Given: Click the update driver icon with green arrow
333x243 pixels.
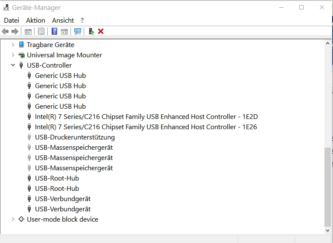Looking at the screenshot, I should click(91, 31).
